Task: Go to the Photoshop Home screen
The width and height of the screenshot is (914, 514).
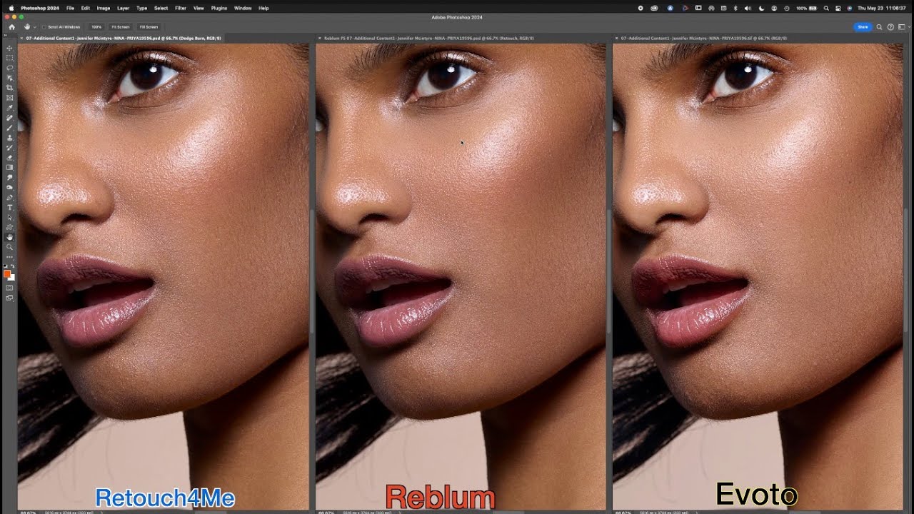Action: pos(11,27)
